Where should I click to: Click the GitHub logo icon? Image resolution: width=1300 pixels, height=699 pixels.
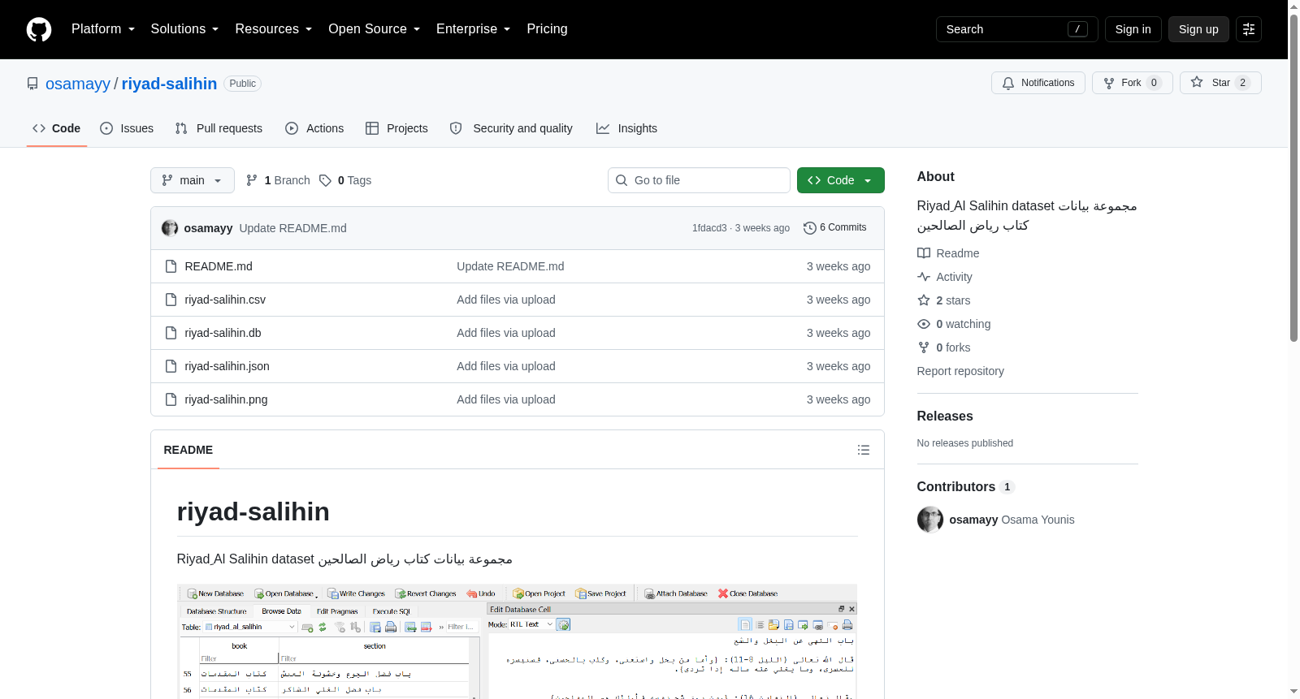point(39,29)
